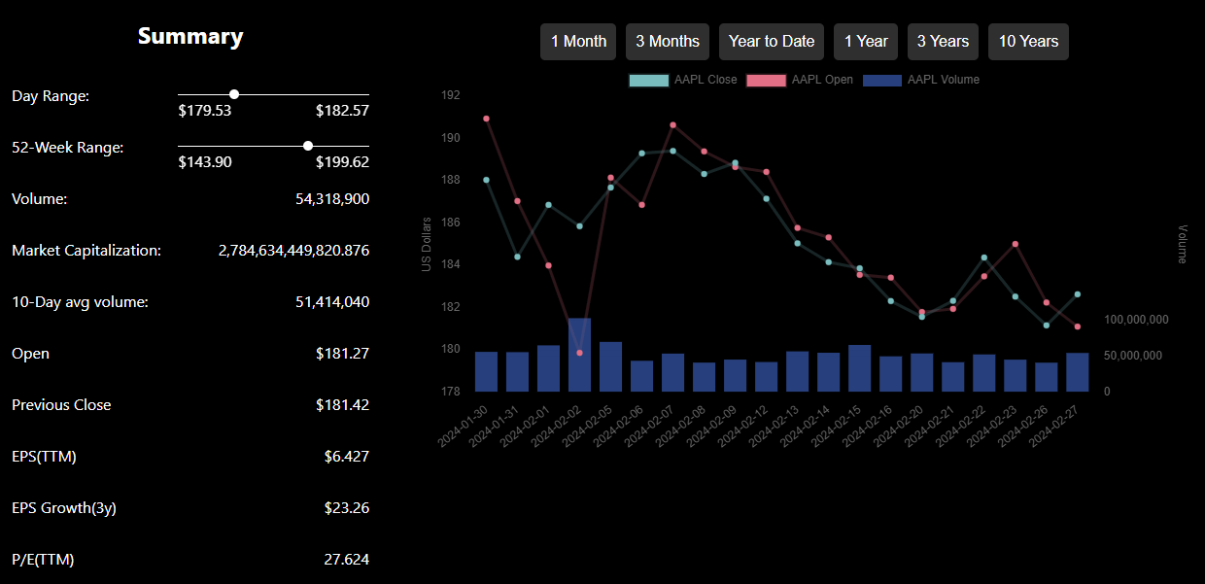Click the AAPL Open point on 2024-01-30
The height and width of the screenshot is (584, 1205).
(x=486, y=119)
